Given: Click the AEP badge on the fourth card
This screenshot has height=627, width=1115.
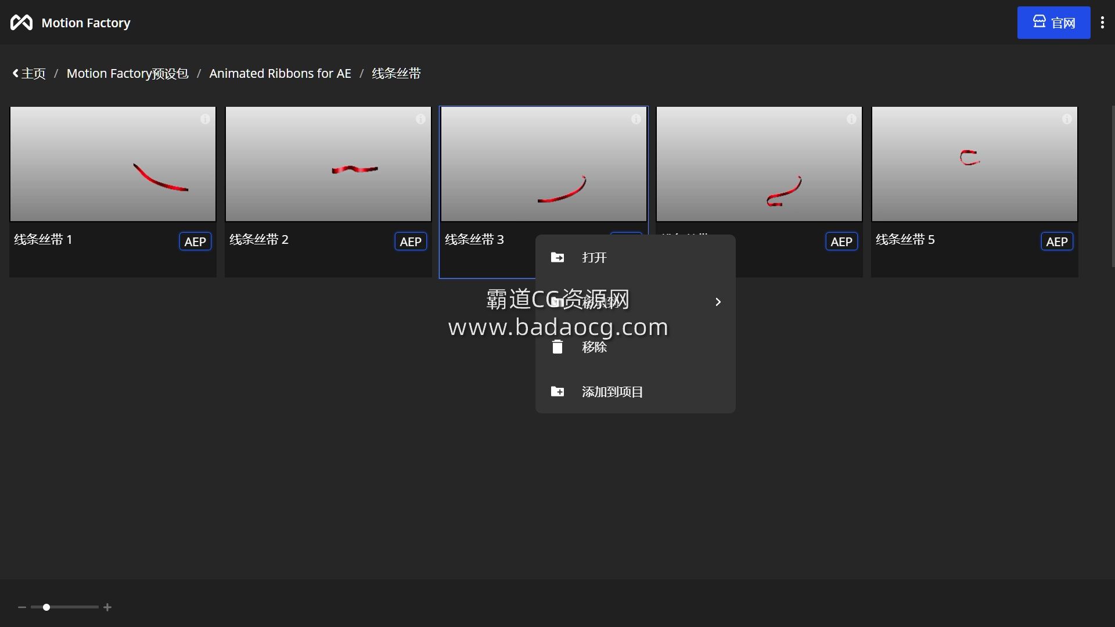Looking at the screenshot, I should pyautogui.click(x=841, y=242).
